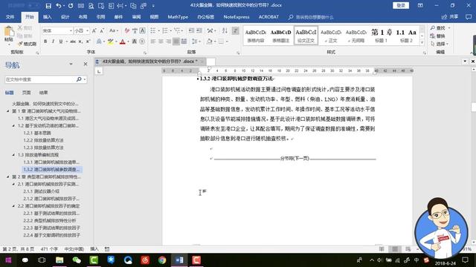Apply the 论文正文 style
This screenshot has width=476, height=267.
pos(306,36)
